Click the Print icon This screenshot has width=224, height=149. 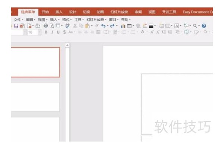tap(46, 26)
